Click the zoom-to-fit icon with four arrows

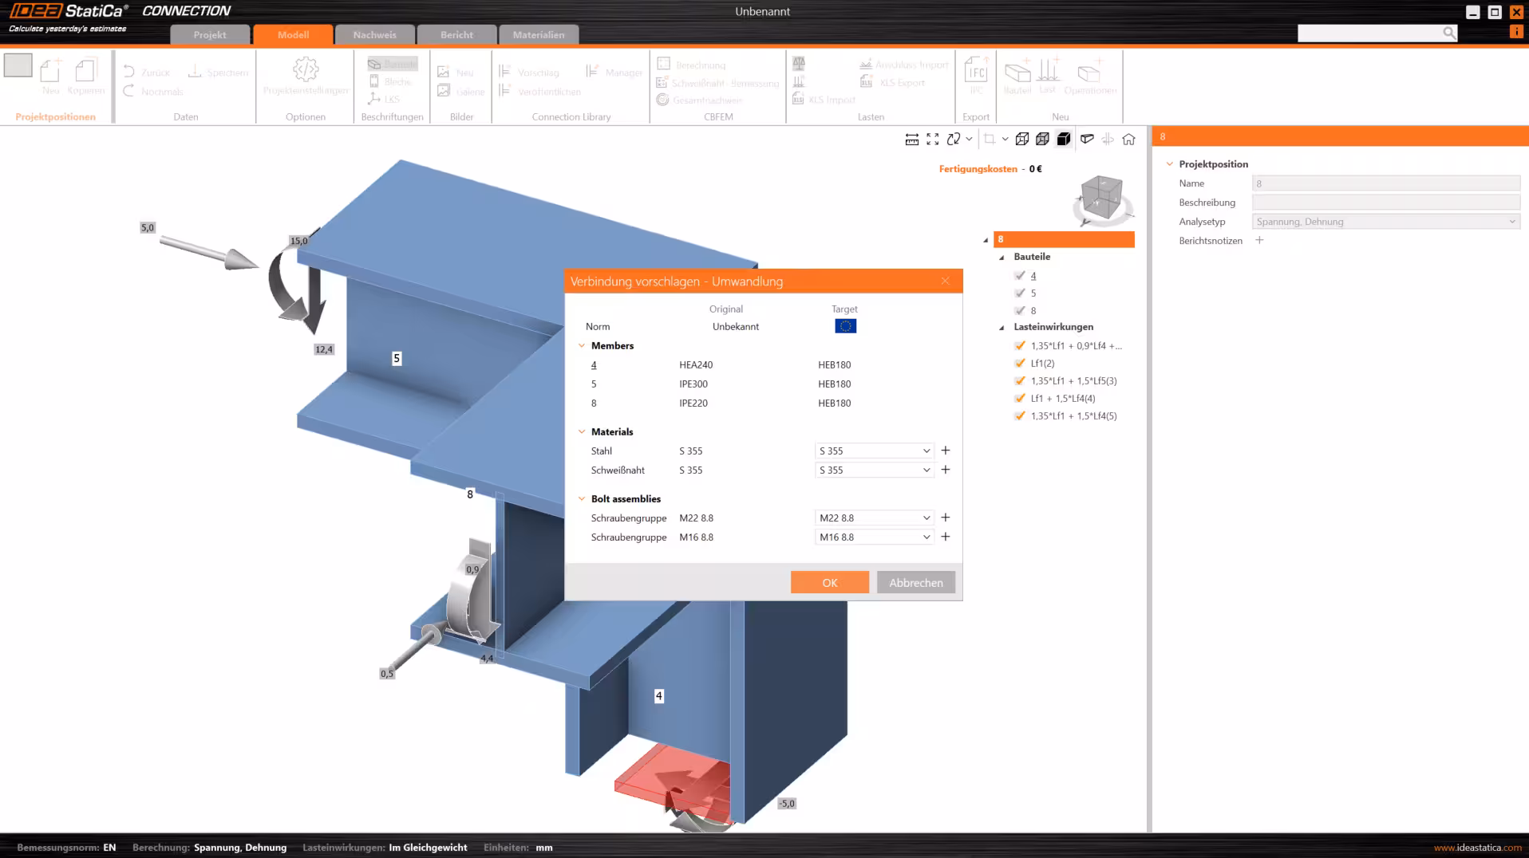932,140
